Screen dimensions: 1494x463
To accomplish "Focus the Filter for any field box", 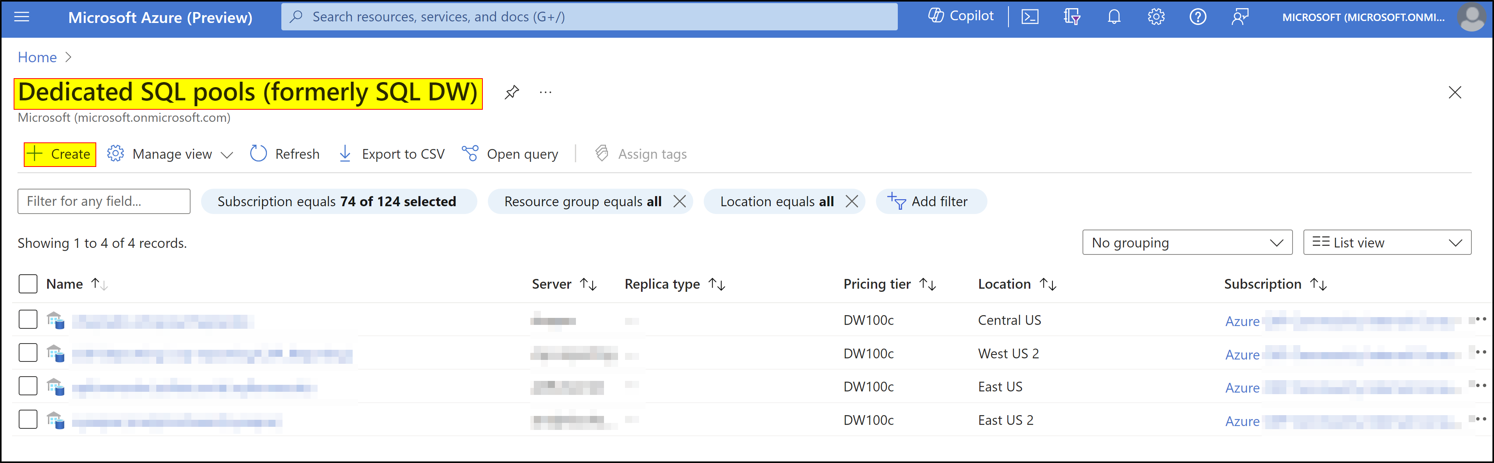I will coord(104,201).
